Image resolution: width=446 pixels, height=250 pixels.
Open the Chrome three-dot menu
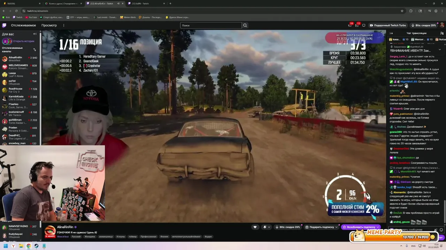[x=442, y=11]
